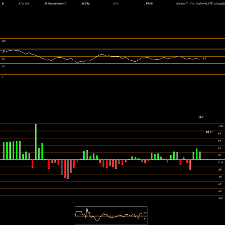Click the PFFD ticker symbol
The width and height of the screenshot is (225, 225).
point(149,4)
